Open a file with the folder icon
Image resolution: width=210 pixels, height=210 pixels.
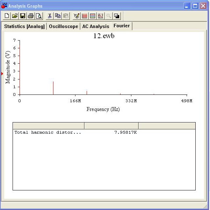[x=15, y=16]
